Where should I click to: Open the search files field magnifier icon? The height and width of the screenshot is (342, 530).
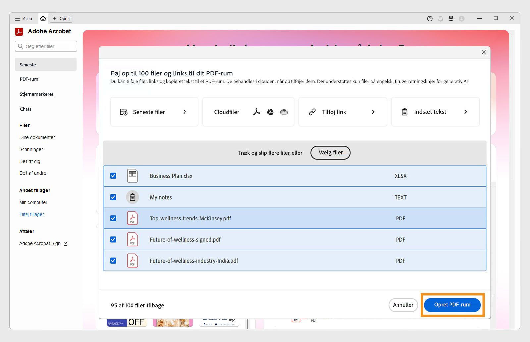(x=20, y=46)
